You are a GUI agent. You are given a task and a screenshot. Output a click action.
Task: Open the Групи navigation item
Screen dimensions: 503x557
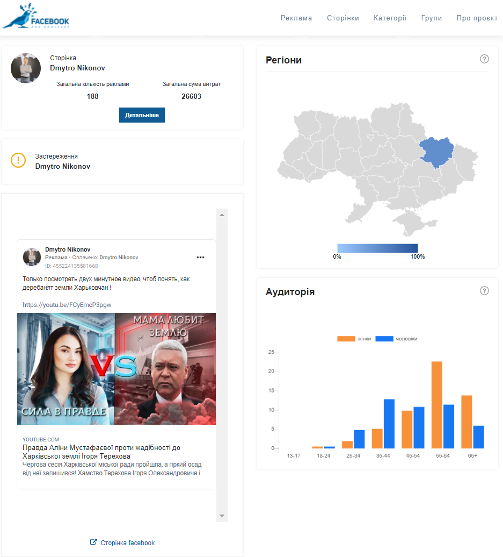click(432, 18)
